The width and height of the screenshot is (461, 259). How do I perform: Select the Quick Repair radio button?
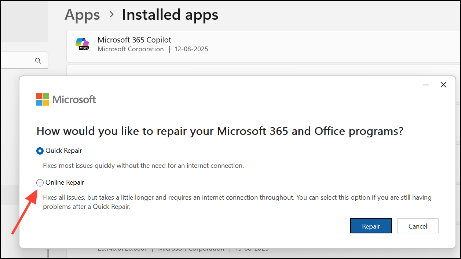(40, 151)
